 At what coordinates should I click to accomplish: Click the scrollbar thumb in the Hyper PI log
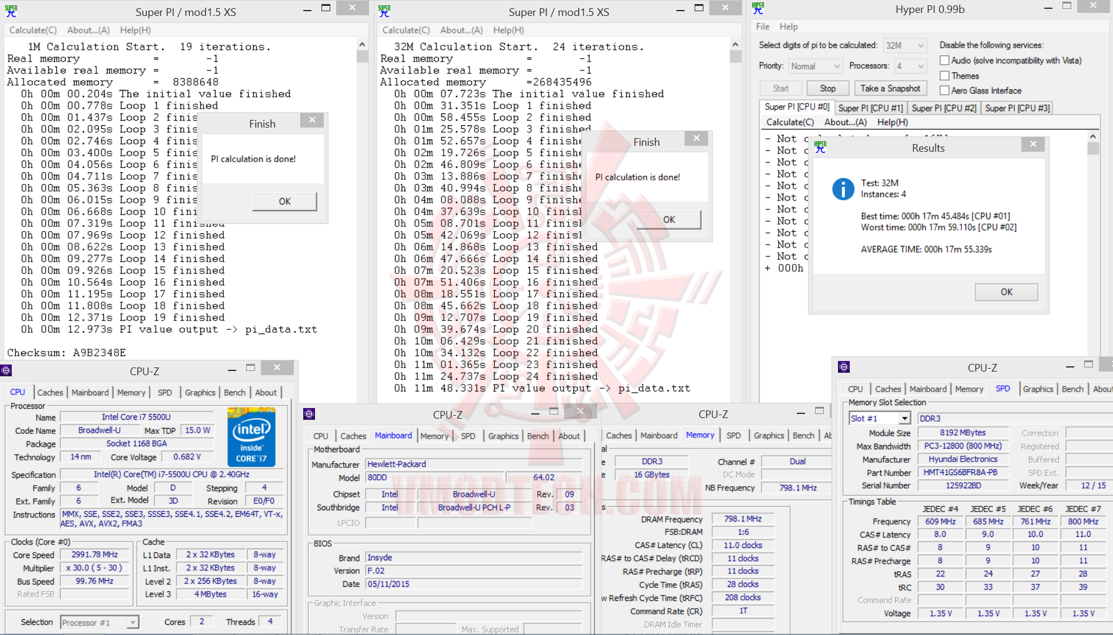[x=1092, y=148]
